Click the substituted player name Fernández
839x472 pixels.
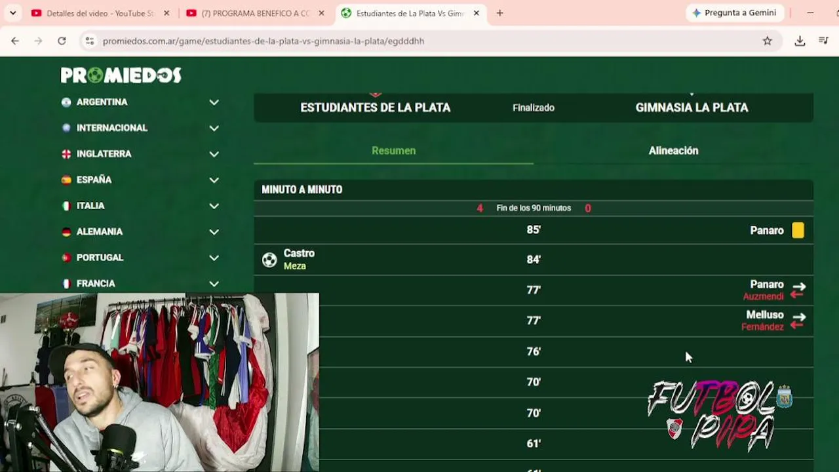[x=762, y=326]
